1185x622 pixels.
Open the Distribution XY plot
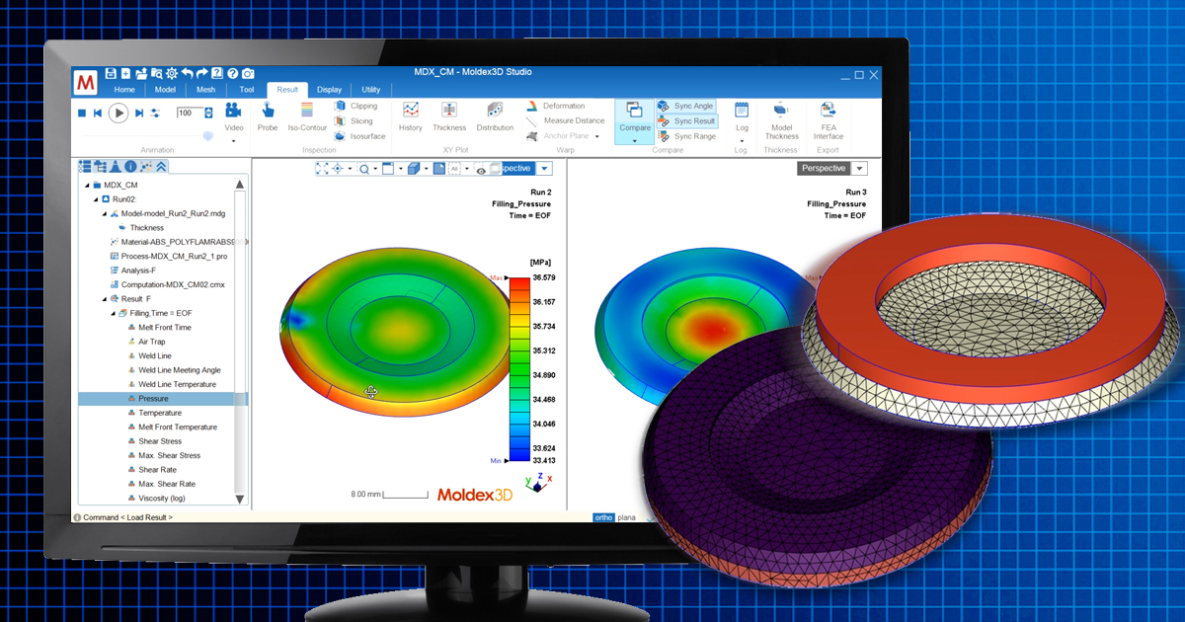tap(495, 117)
